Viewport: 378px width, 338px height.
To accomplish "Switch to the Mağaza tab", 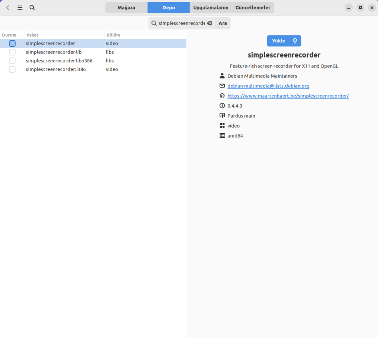I will pyautogui.click(x=126, y=8).
